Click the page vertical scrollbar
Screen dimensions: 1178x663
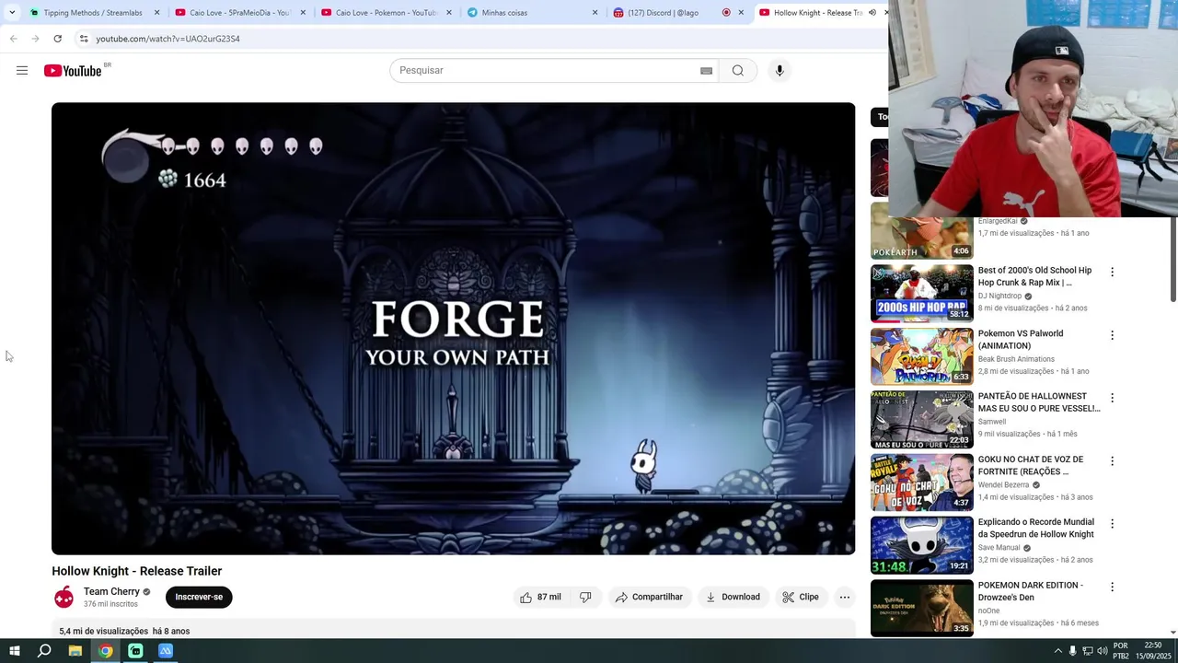(1172, 258)
